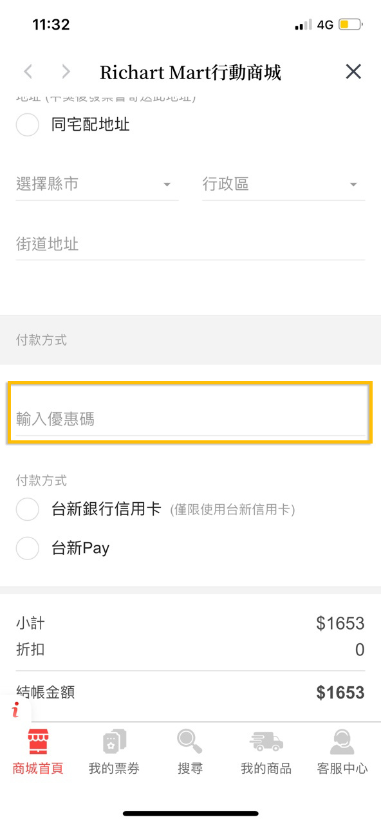The width and height of the screenshot is (381, 824).
Task: Choose 台新Pay payment option
Action: click(28, 548)
